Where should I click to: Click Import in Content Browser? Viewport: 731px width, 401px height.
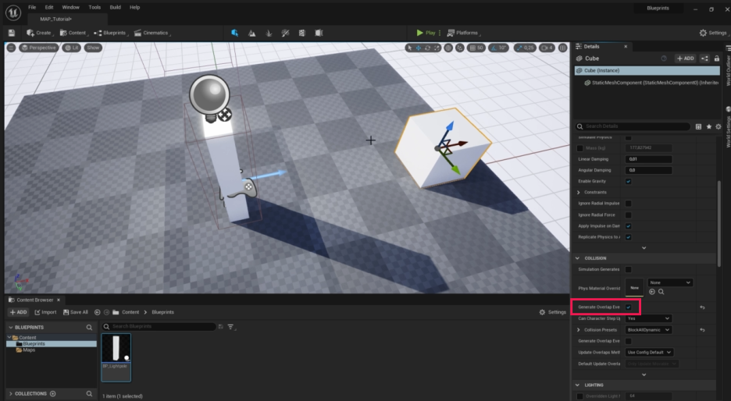(x=45, y=312)
